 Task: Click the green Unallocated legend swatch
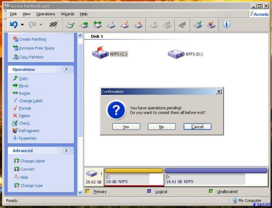[211, 191]
